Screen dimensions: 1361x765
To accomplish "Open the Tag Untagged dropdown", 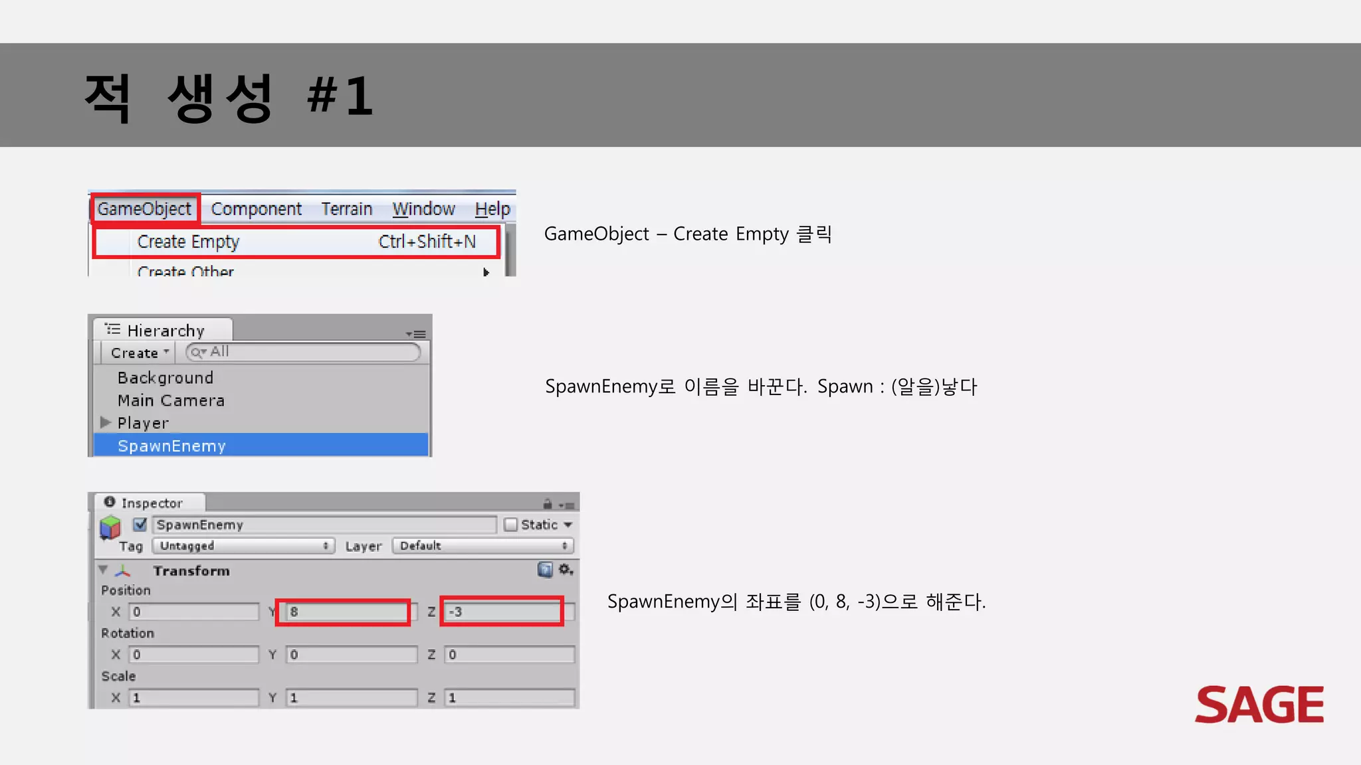I will [x=243, y=546].
